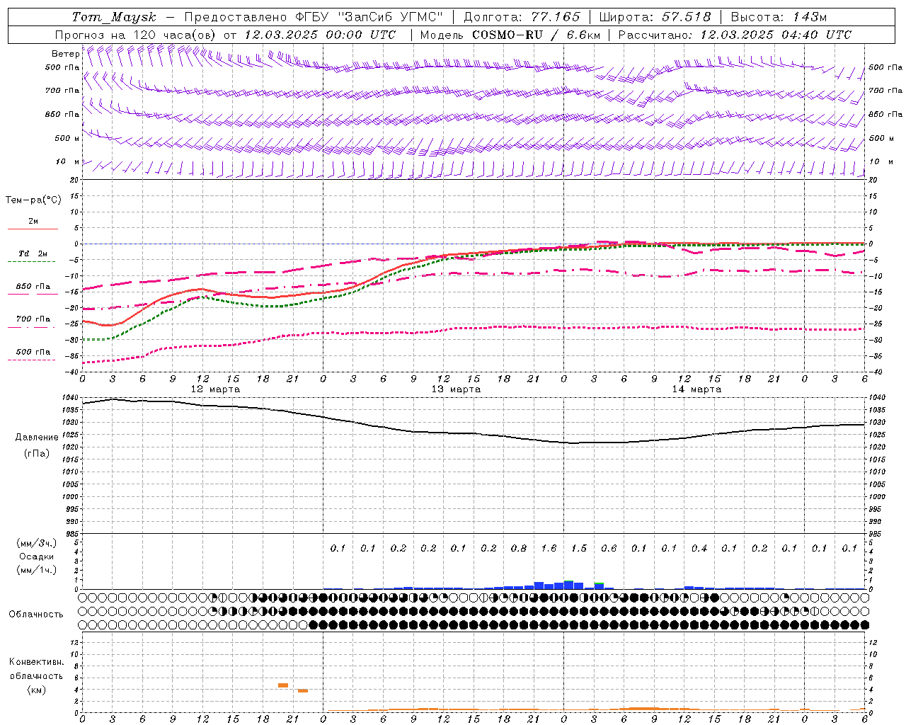Viewport: 906px width, 725px height.
Task: Click the Рассчитано: 12.03.2025 04:40 UTC text
Action: pos(735,35)
